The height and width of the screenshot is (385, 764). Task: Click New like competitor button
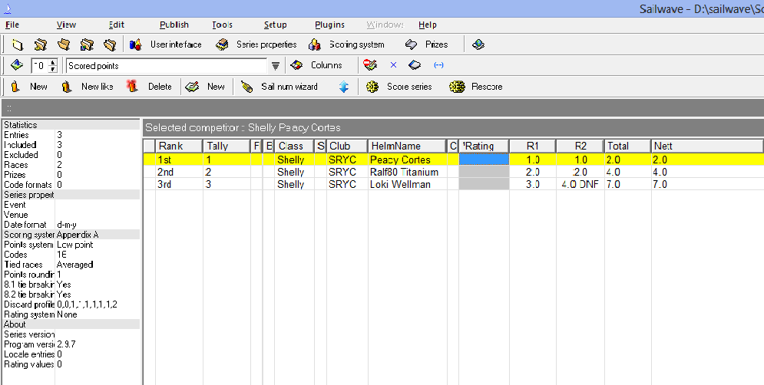coord(88,87)
